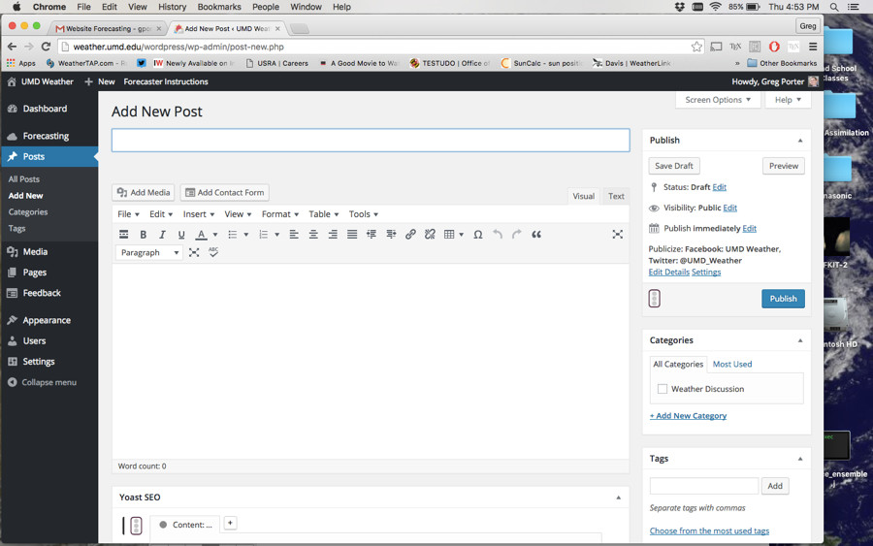Click the underline formatting icon
The width and height of the screenshot is (873, 546).
click(x=181, y=235)
